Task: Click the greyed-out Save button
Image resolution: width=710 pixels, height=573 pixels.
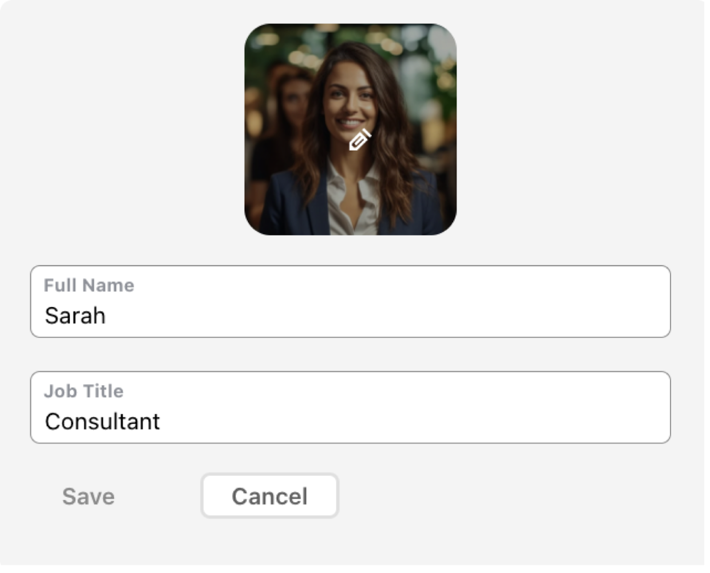Action: click(88, 496)
